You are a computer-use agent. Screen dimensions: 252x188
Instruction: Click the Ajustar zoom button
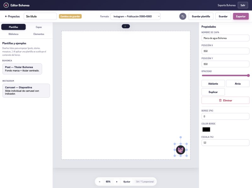coord(127,182)
